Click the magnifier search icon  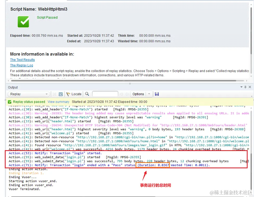pyautogui.click(x=87, y=94)
